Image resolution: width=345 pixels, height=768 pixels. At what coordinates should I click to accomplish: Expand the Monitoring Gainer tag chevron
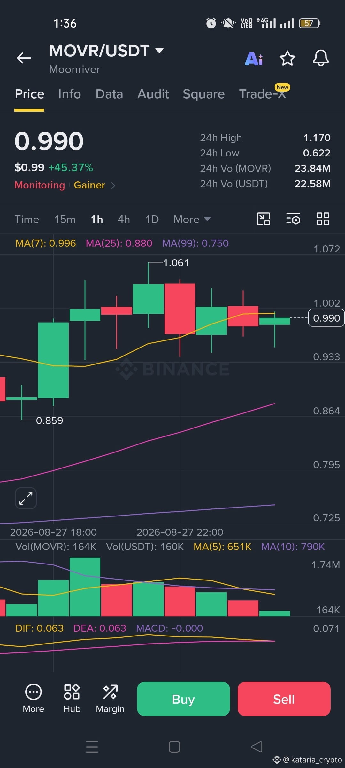coord(113,185)
